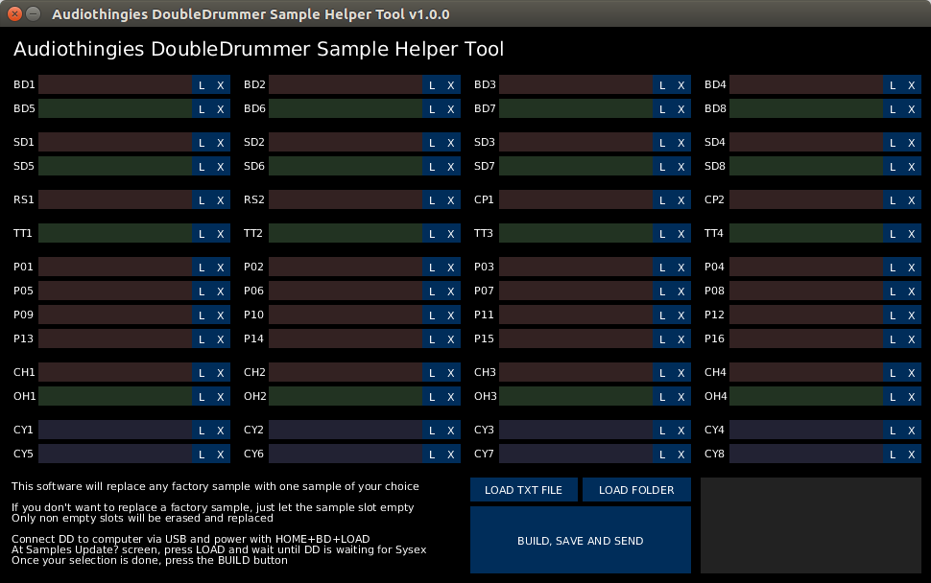
Task: Click the TT2 sample slot field
Action: 346,233
